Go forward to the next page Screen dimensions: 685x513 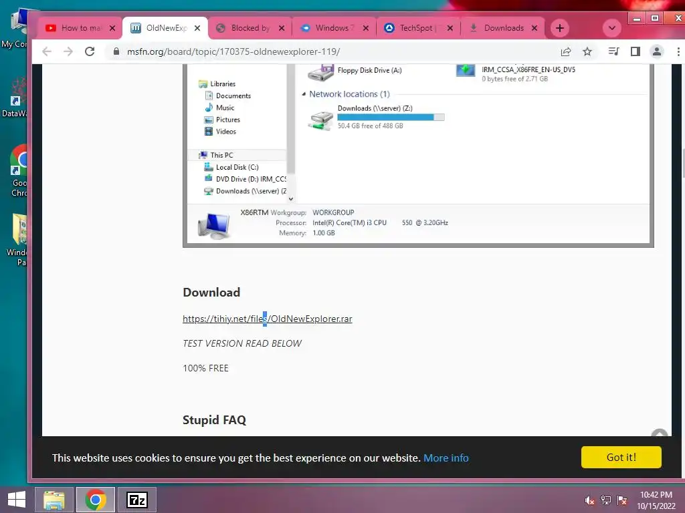click(x=68, y=51)
